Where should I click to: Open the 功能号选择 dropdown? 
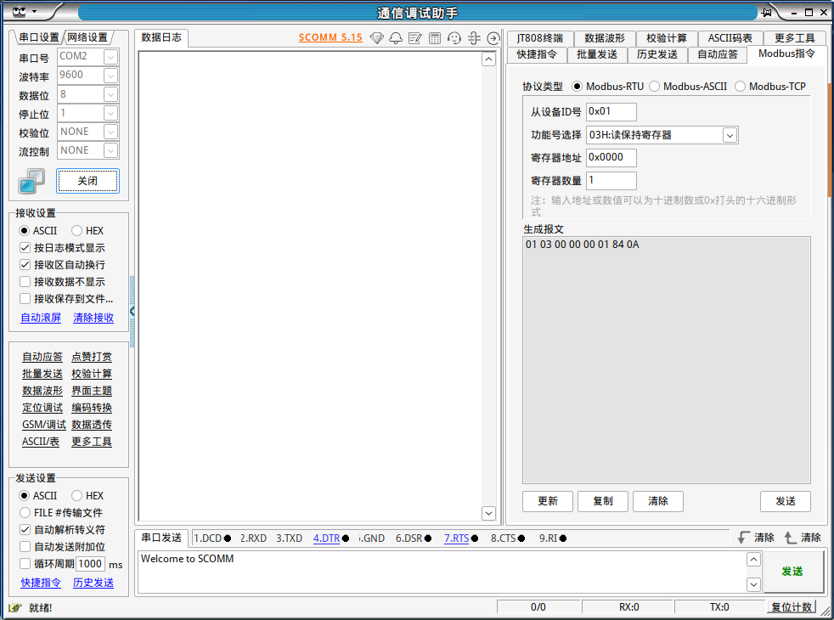730,136
